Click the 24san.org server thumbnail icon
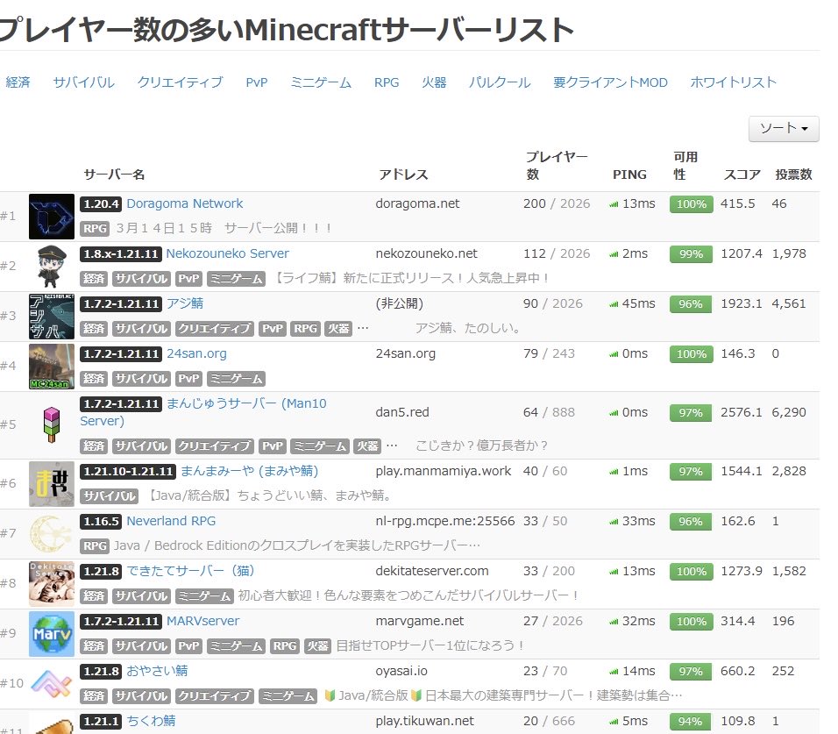The height and width of the screenshot is (734, 838). [52, 367]
